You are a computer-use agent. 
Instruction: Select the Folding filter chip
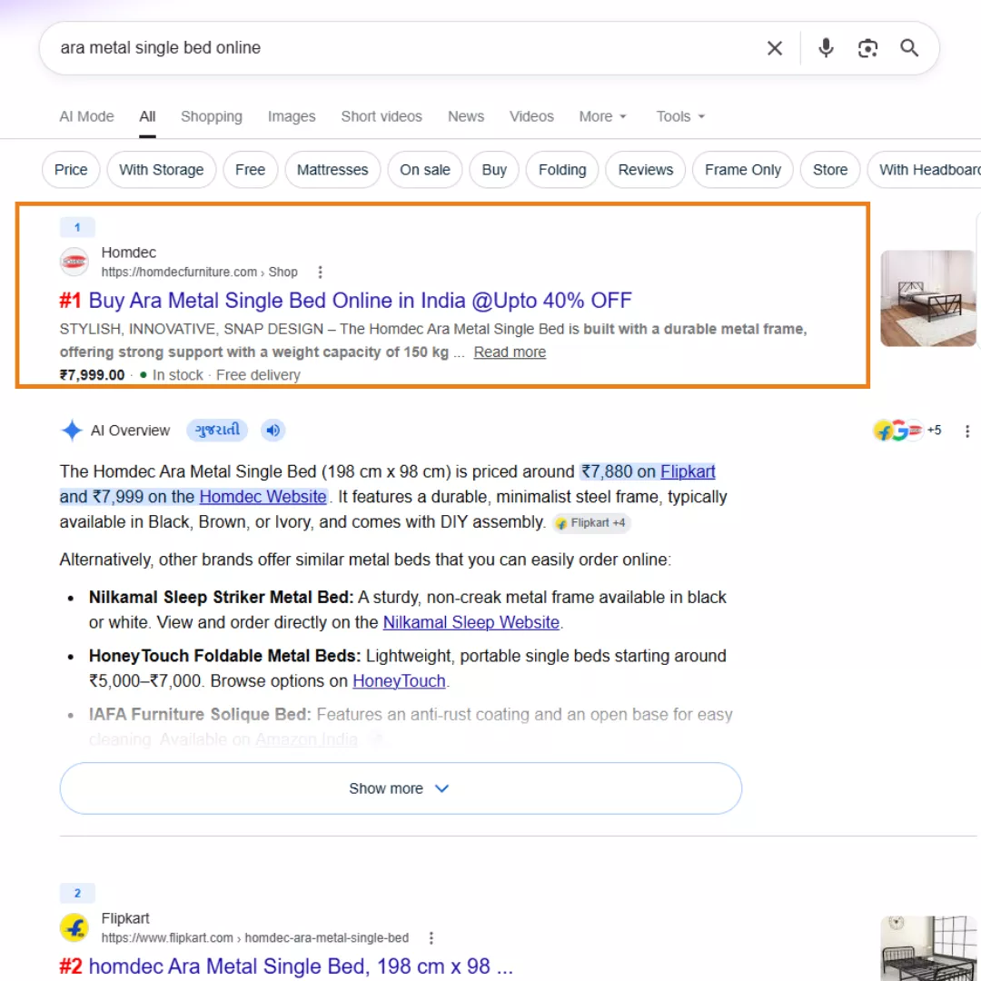coord(562,170)
